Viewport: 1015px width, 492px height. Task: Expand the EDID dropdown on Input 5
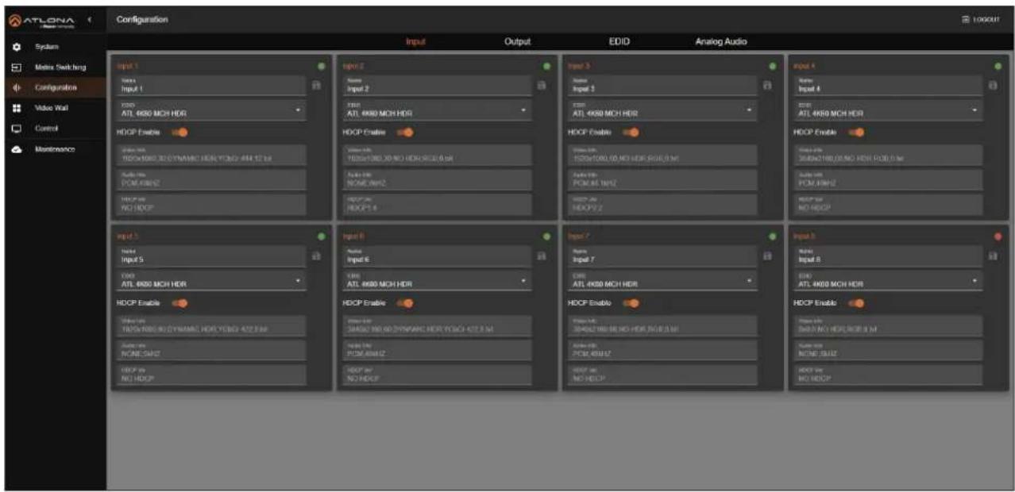[x=210, y=280]
